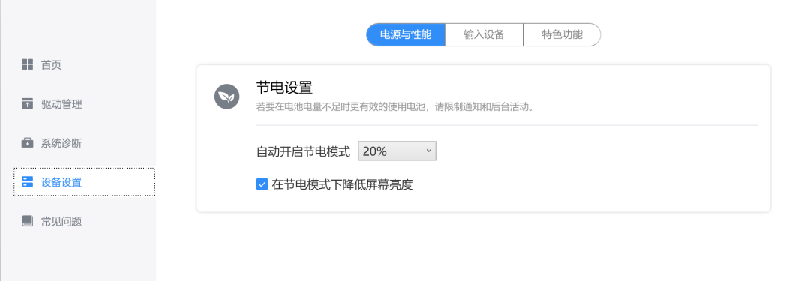The image size is (810, 281).
Task: Switch to the 输入设备 tab
Action: pyautogui.click(x=484, y=34)
